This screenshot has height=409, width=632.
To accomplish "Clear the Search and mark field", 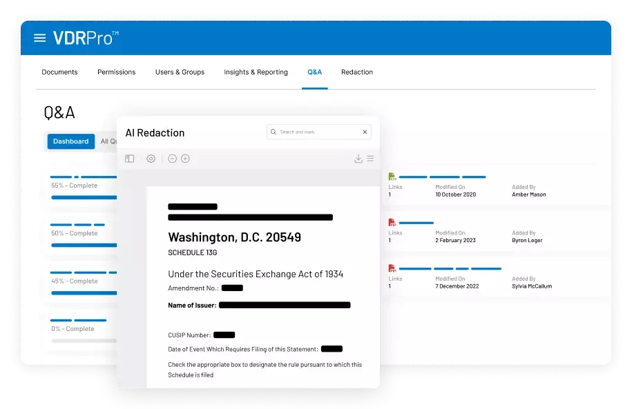I will coord(365,132).
